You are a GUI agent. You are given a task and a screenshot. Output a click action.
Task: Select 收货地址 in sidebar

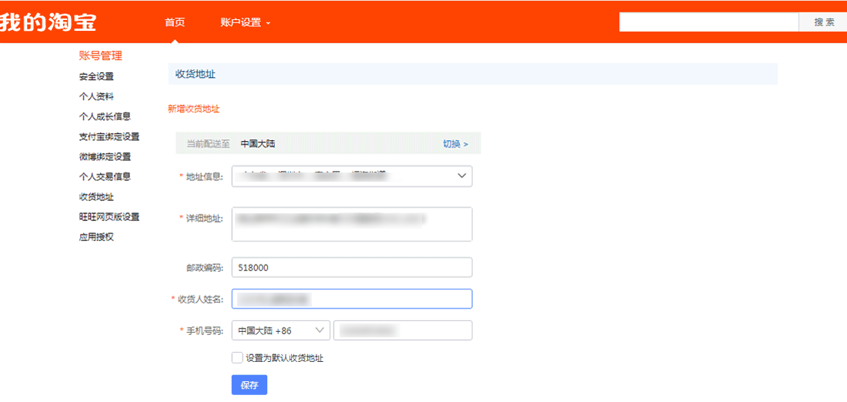pos(96,197)
